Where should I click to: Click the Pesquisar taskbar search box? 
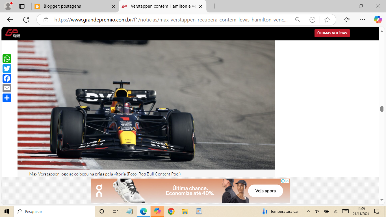click(x=54, y=211)
